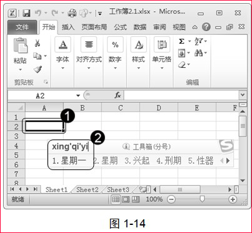The image size is (252, 233).
Task: Click the Save icon in quick access toolbar
Action: (26, 13)
